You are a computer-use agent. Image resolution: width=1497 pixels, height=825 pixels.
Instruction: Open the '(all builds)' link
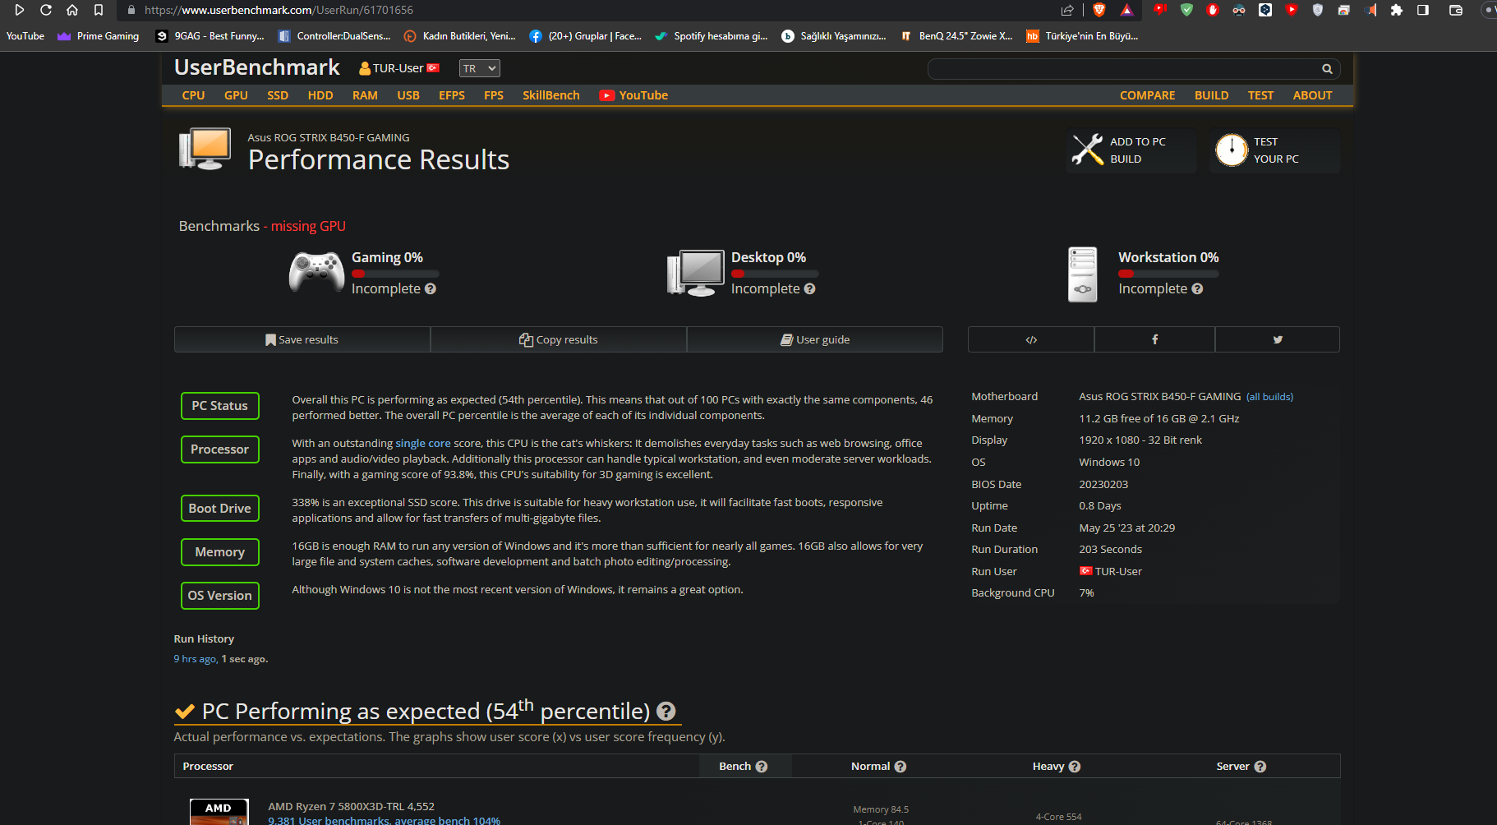(x=1270, y=397)
